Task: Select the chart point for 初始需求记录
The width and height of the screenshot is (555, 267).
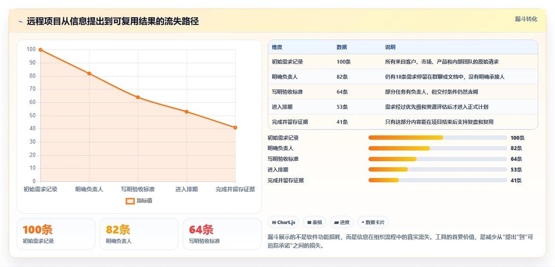Action: [40, 50]
